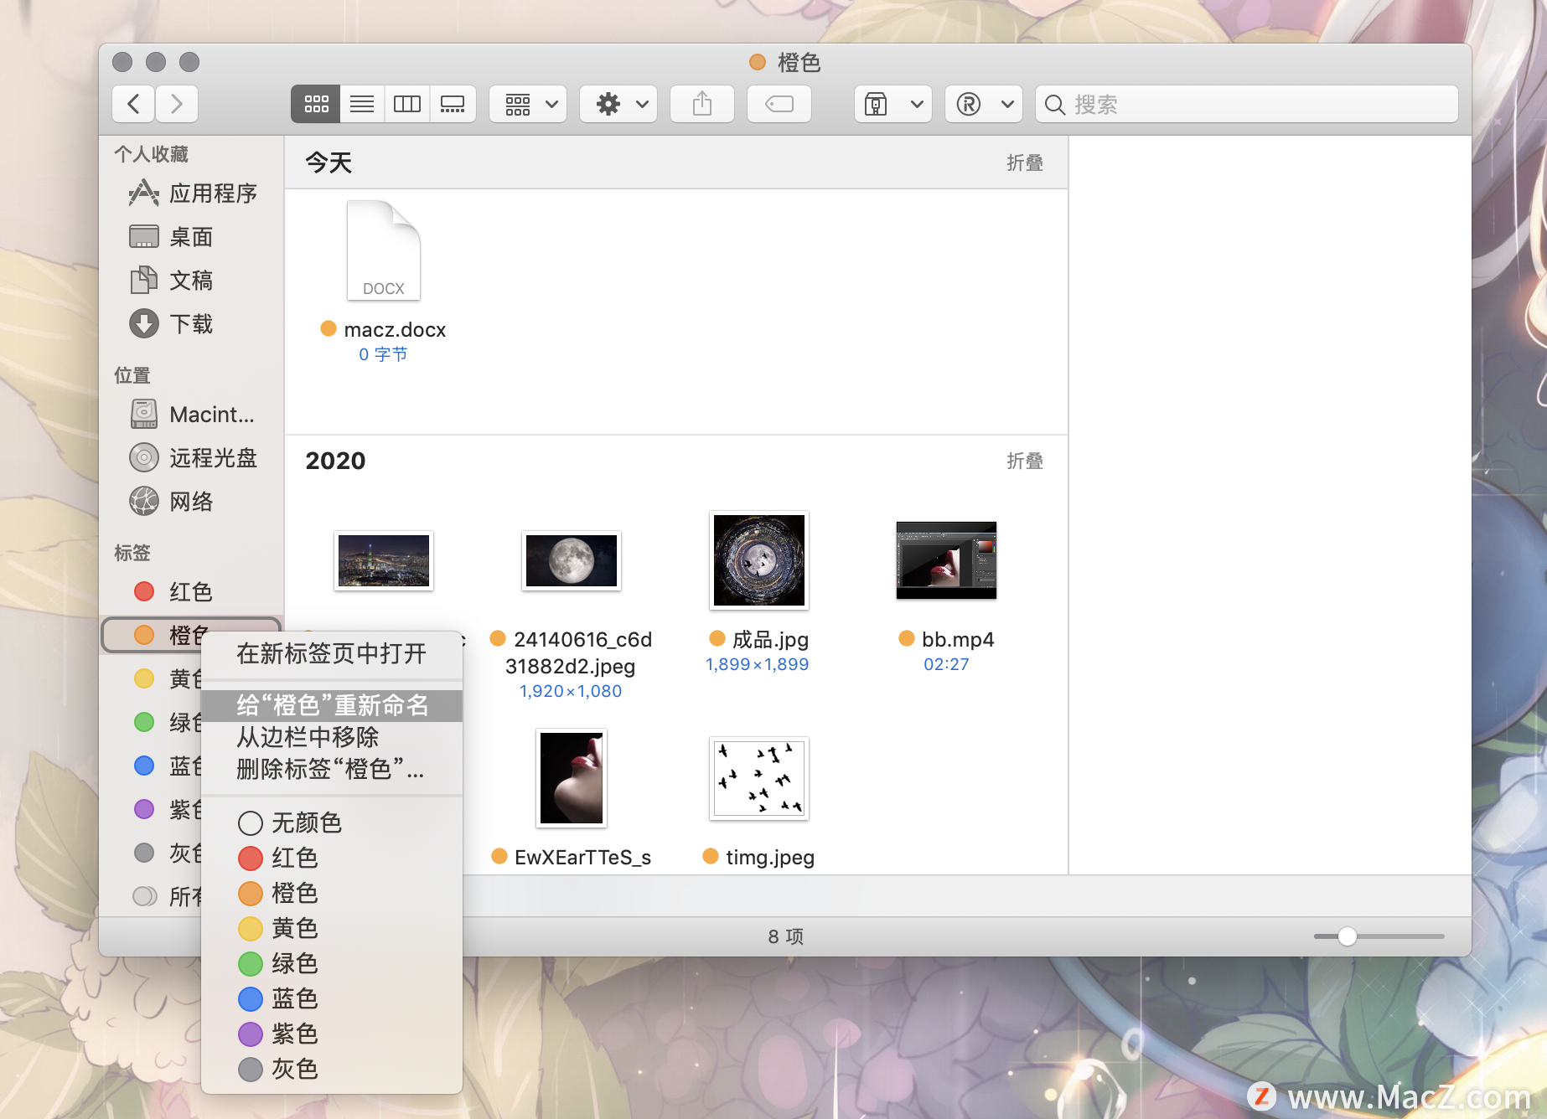Select the timg.jpeg birds thumbnail
Image resolution: width=1547 pixels, height=1119 pixels.
point(759,778)
